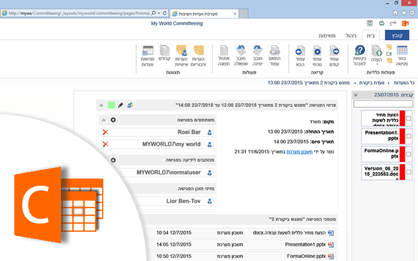Focus the files panel search field
The height and width of the screenshot is (261, 418).
click(383, 104)
